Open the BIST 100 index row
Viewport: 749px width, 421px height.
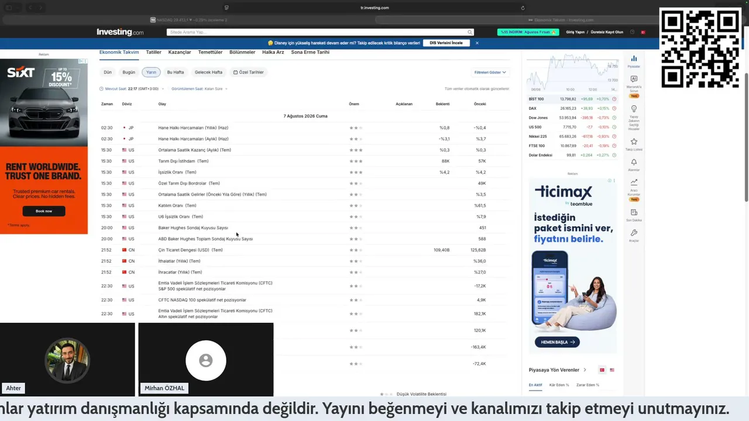tap(572, 99)
